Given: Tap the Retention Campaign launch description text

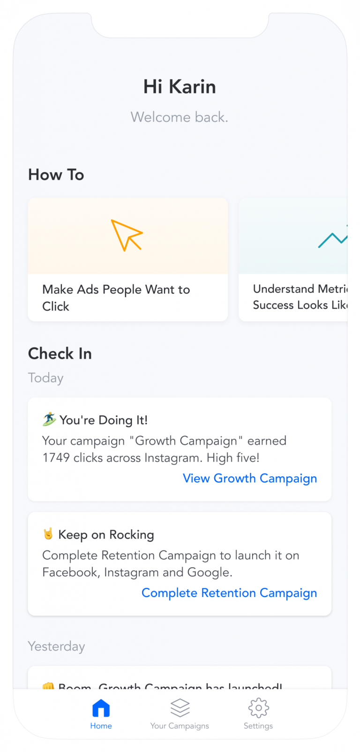Looking at the screenshot, I should pos(171,564).
